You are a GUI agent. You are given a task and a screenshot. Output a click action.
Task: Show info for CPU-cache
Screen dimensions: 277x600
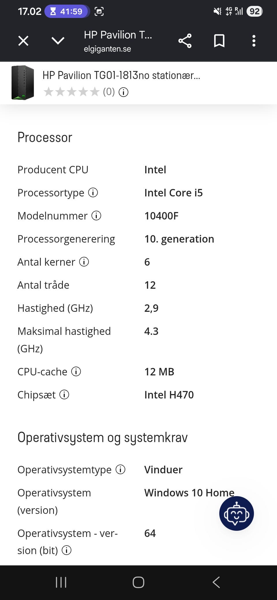[x=76, y=371]
